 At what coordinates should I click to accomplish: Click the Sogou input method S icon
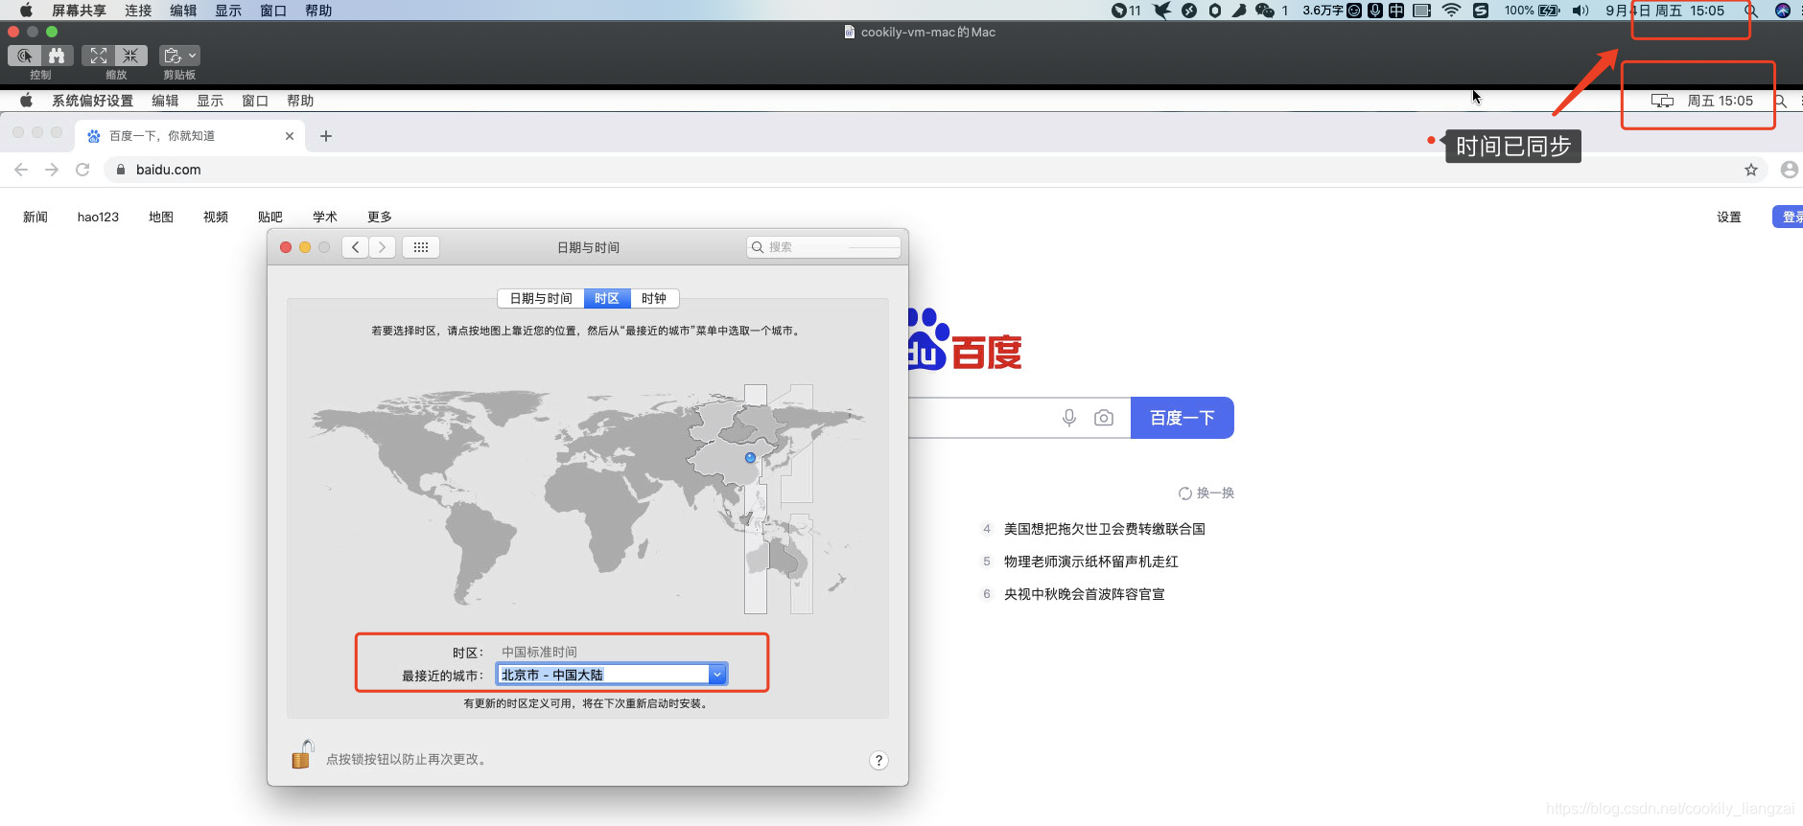click(1481, 11)
